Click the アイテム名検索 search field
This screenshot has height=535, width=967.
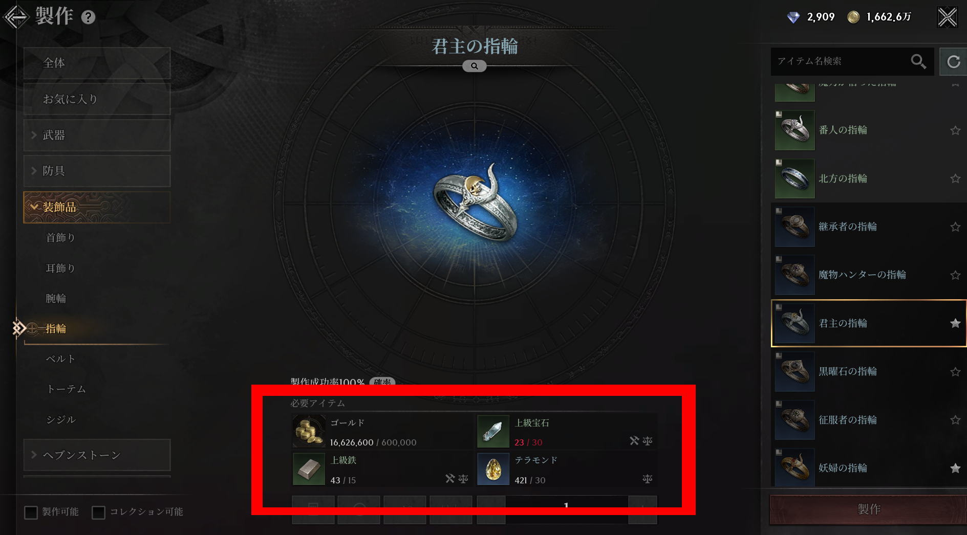point(840,61)
